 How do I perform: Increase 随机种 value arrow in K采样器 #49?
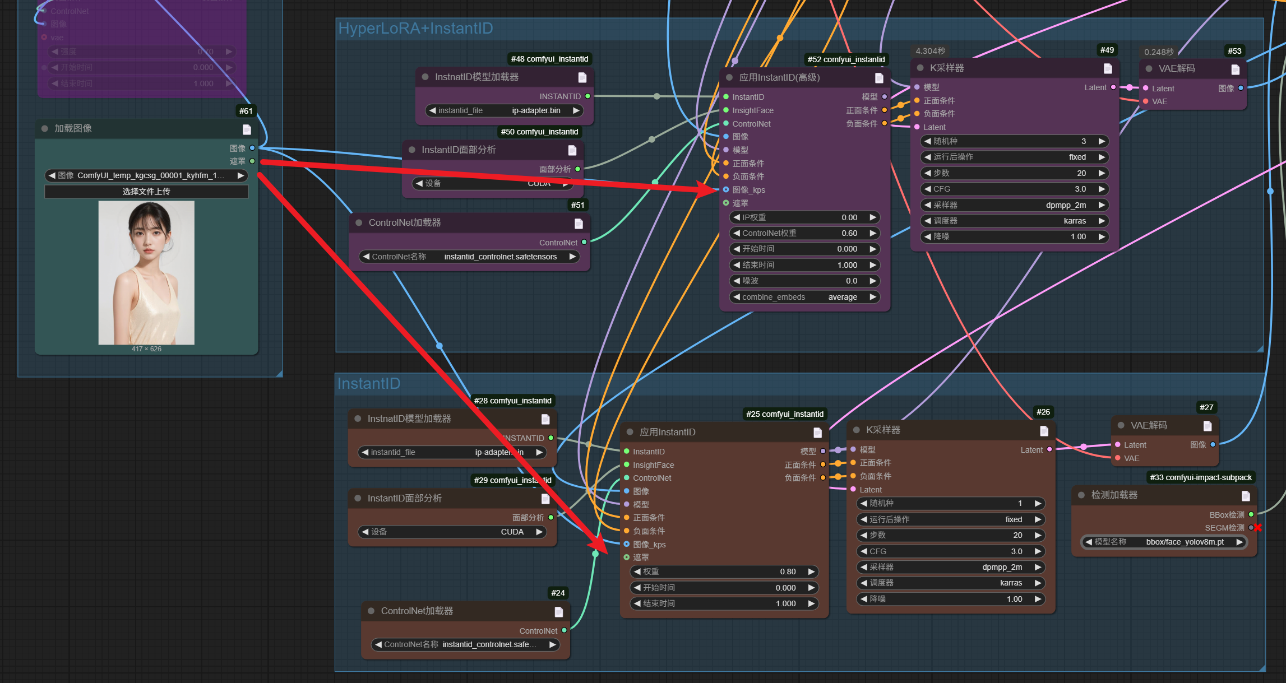pos(1102,141)
